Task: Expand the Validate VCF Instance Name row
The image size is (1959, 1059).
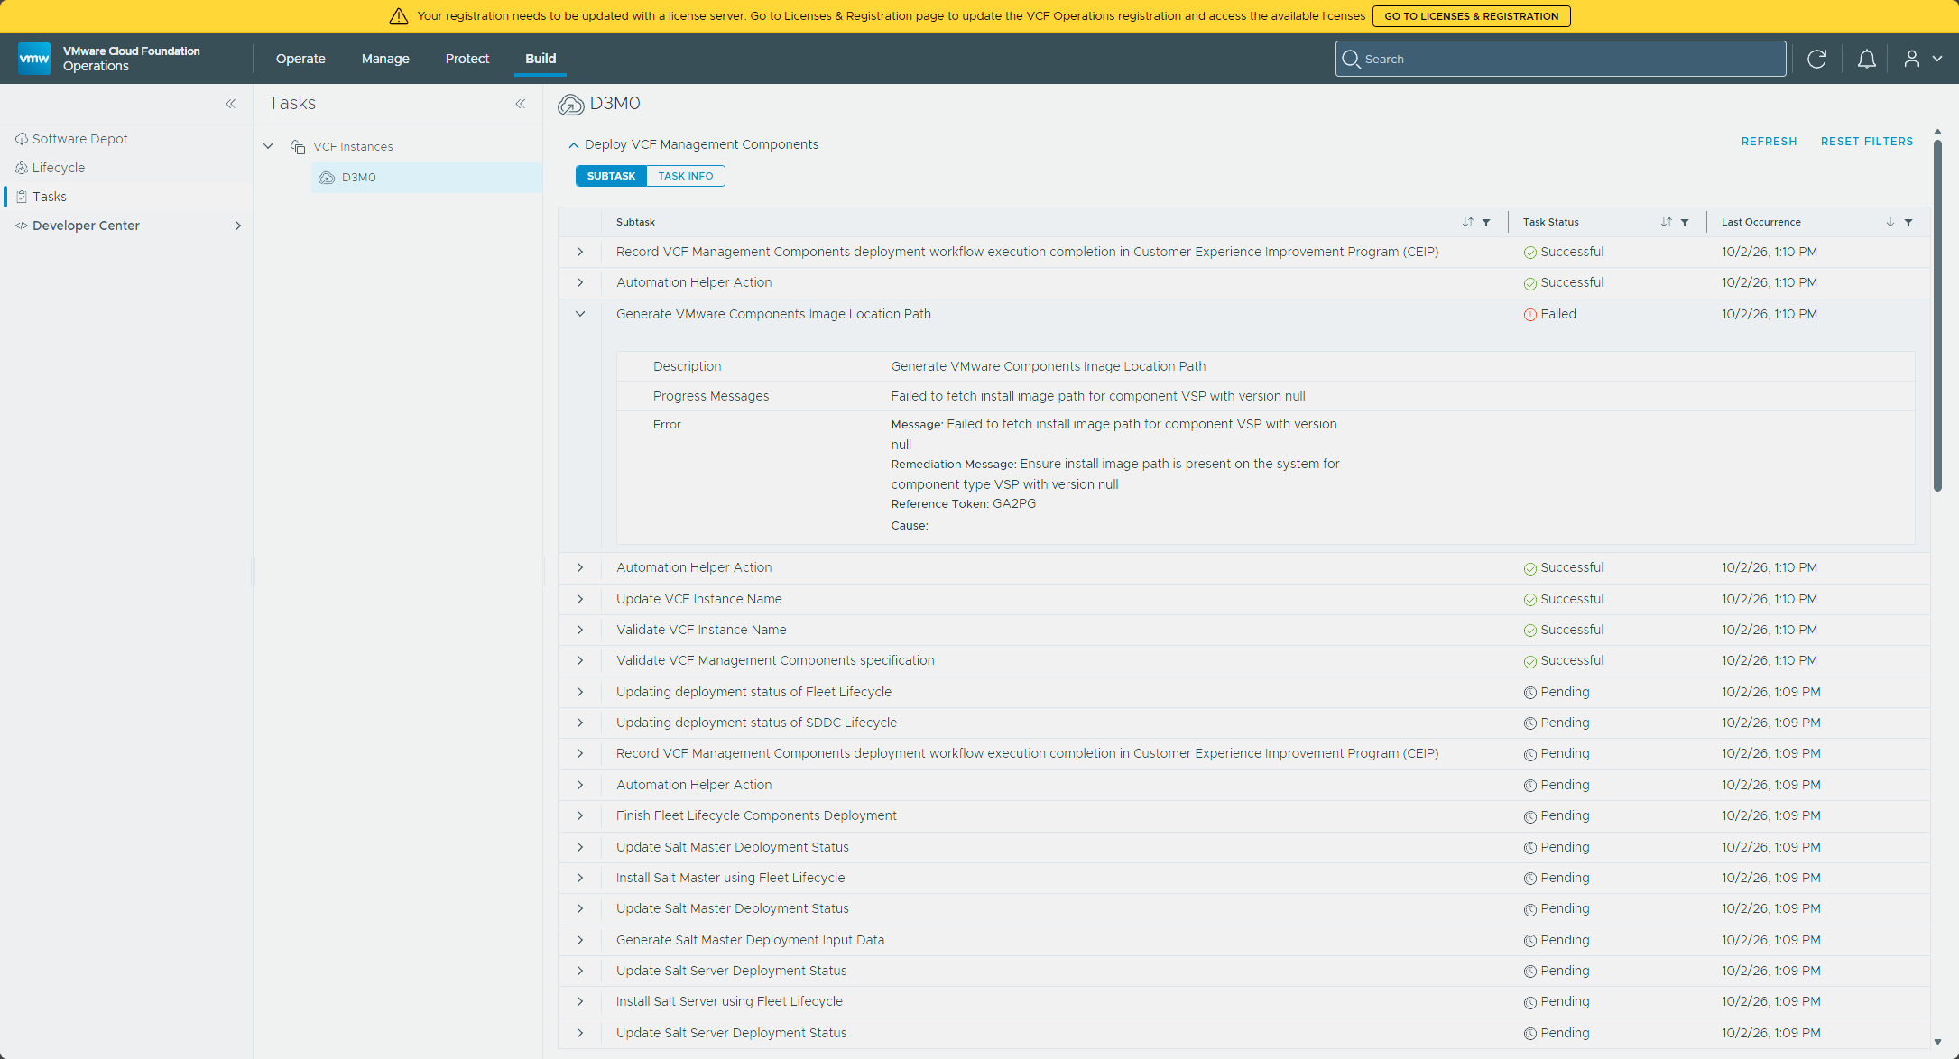Action: tap(580, 630)
